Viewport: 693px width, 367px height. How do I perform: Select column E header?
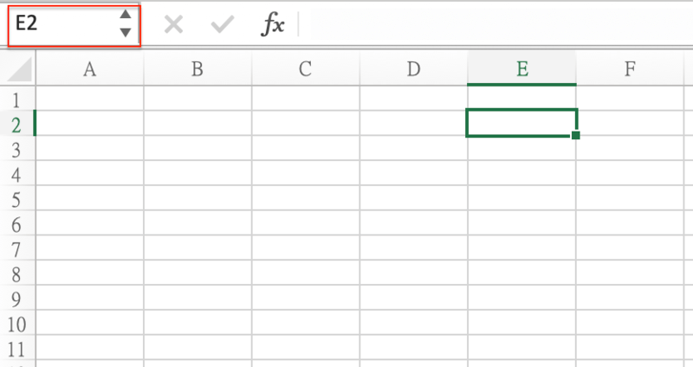pos(521,69)
